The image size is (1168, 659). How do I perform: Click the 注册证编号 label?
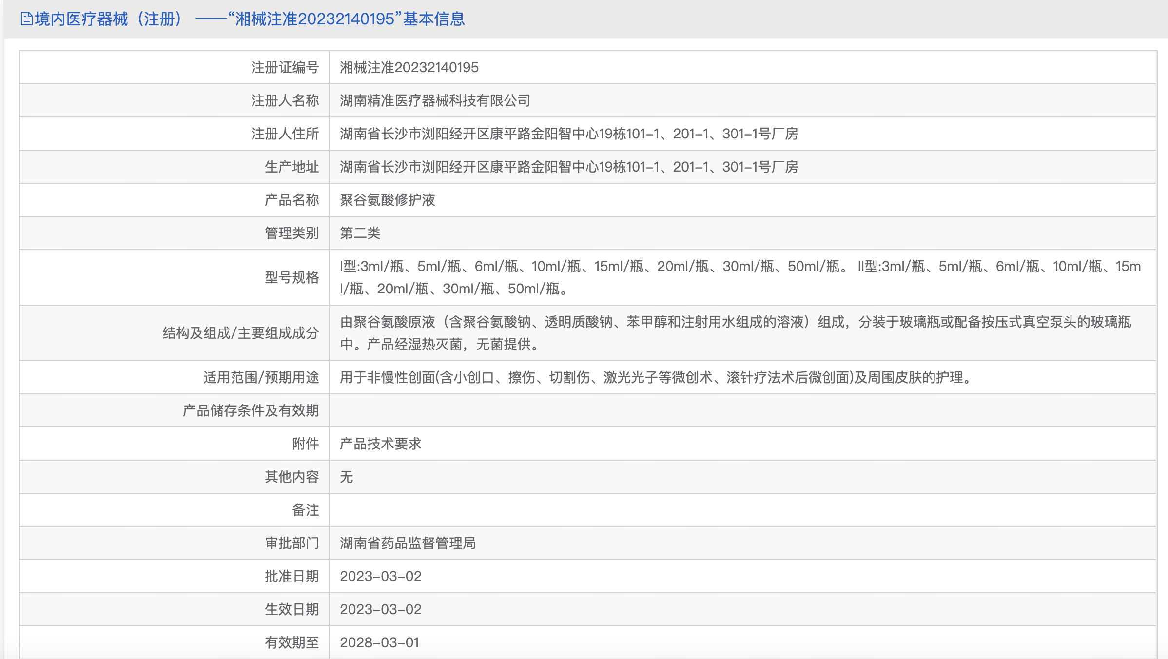click(x=285, y=67)
